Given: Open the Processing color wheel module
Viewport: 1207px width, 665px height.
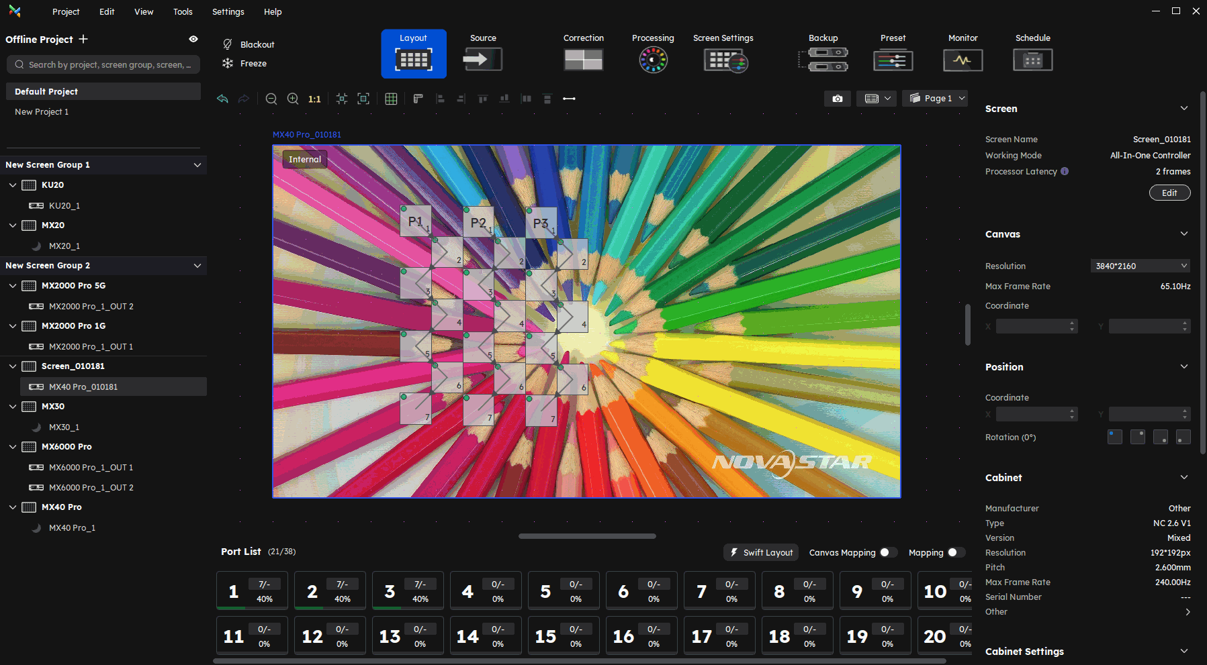Looking at the screenshot, I should click(x=653, y=60).
